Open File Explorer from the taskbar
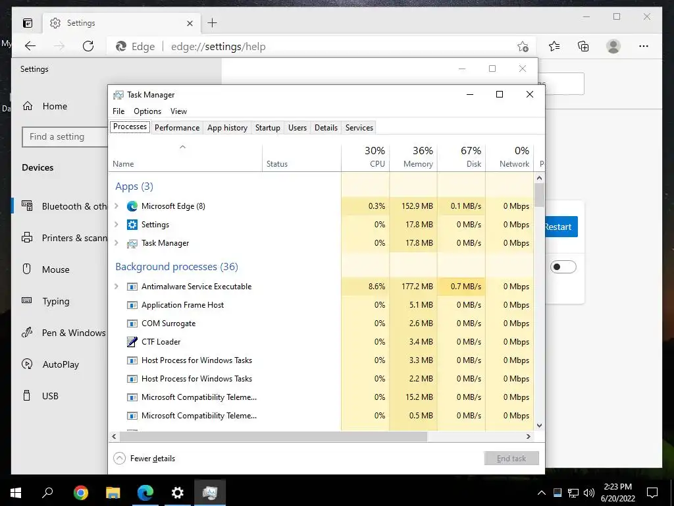This screenshot has width=674, height=506. 113,493
